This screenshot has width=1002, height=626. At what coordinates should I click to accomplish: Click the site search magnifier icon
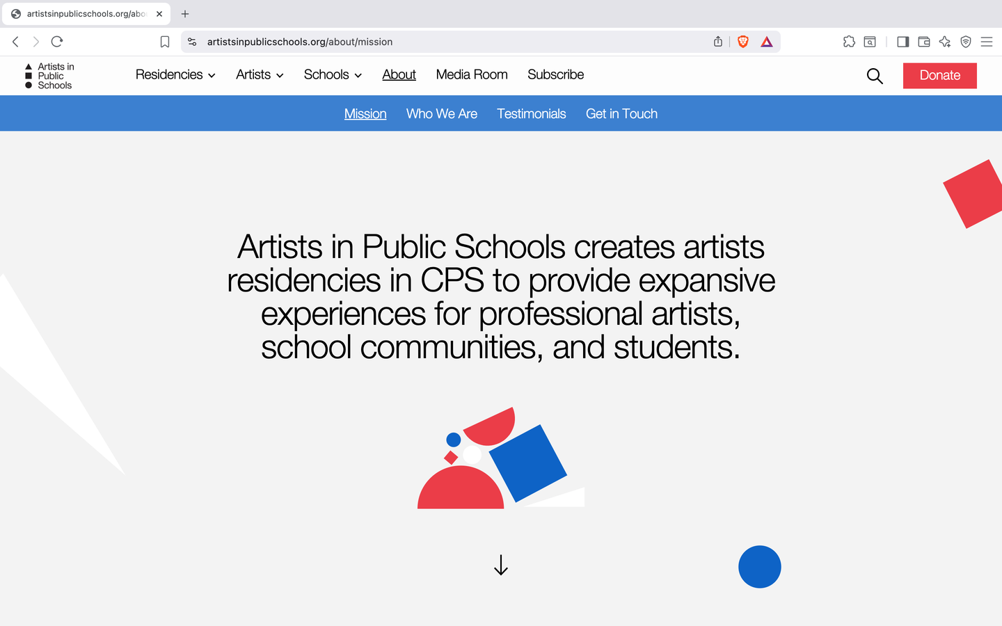pyautogui.click(x=875, y=76)
